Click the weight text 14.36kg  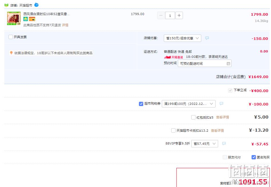pyautogui.click(x=262, y=21)
